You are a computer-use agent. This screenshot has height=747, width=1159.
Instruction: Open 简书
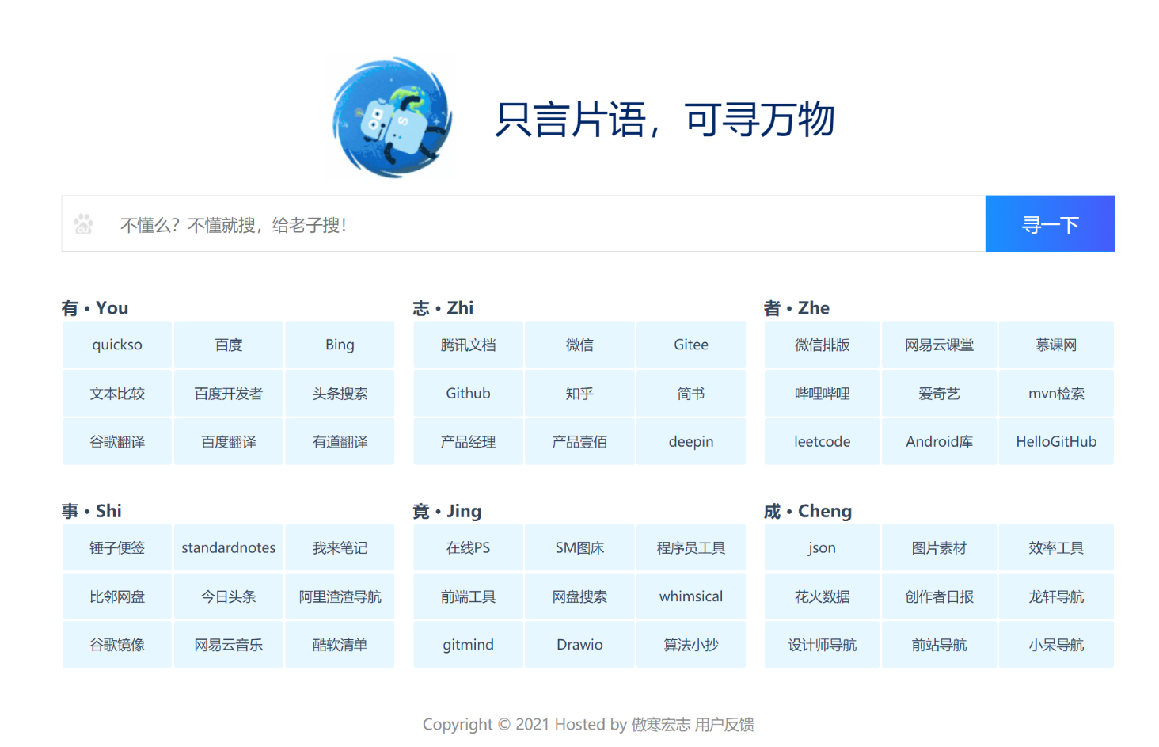691,394
